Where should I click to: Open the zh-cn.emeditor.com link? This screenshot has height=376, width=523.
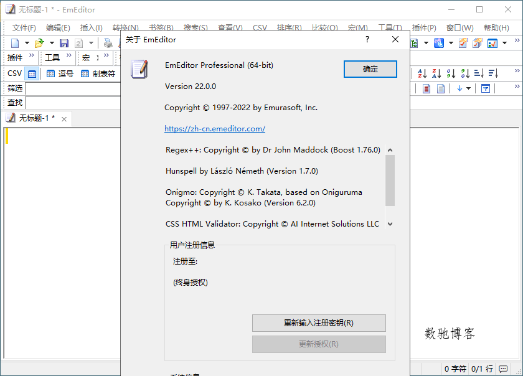[x=215, y=129]
